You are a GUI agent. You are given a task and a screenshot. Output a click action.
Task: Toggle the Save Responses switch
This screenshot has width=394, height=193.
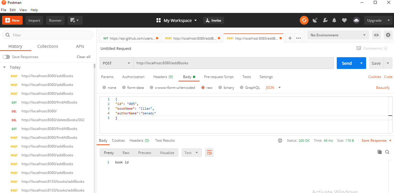[6, 57]
